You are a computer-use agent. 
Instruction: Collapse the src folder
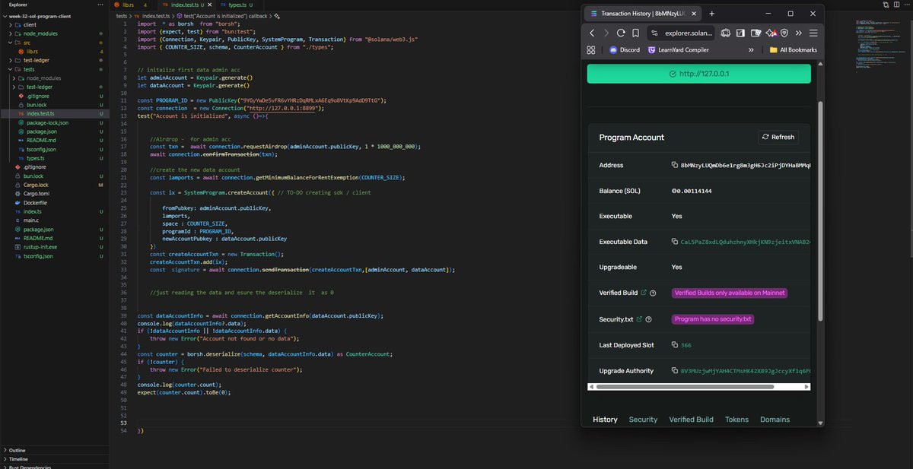click(x=27, y=42)
